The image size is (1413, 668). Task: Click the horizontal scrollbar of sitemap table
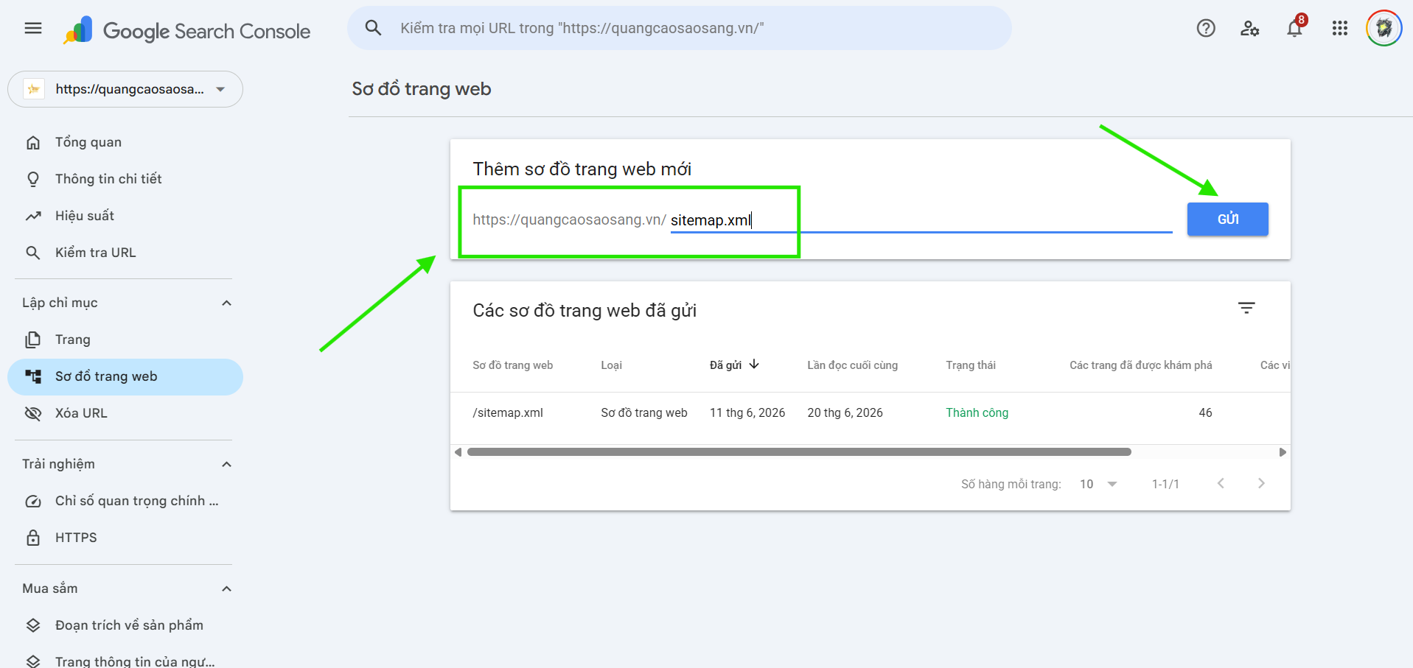(x=799, y=451)
